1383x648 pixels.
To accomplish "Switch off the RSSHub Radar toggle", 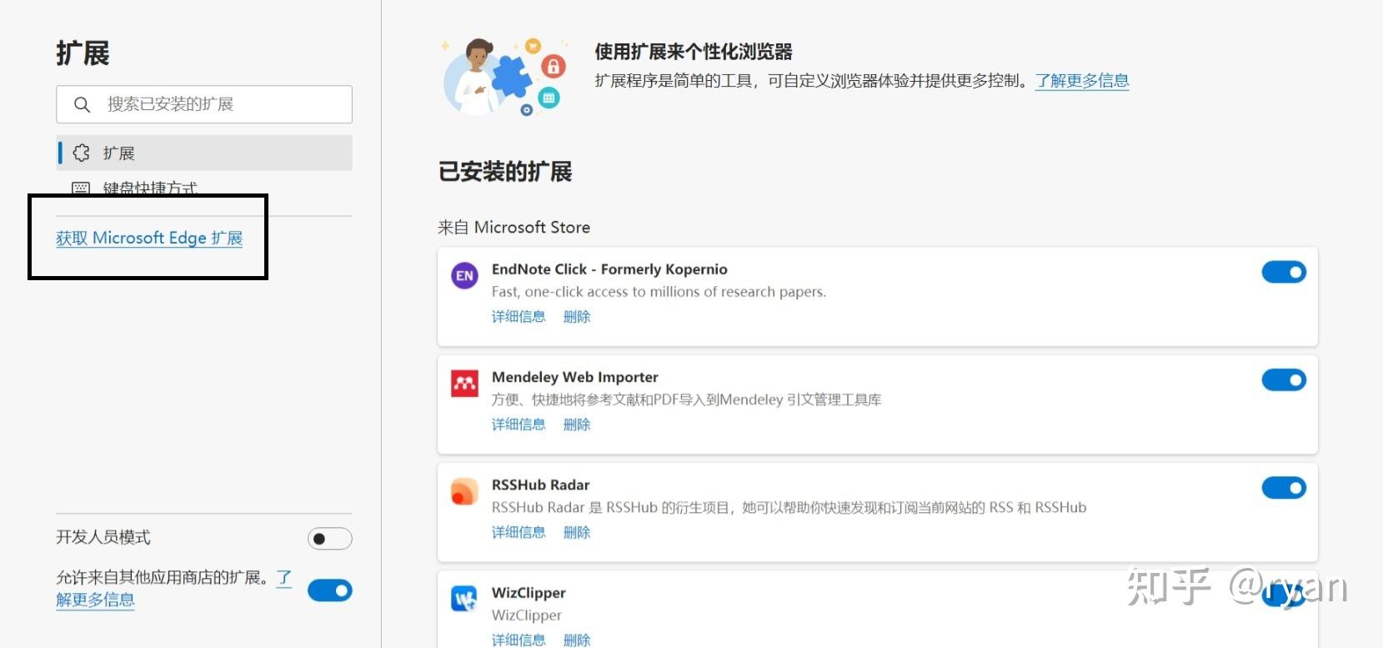I will pos(1284,487).
